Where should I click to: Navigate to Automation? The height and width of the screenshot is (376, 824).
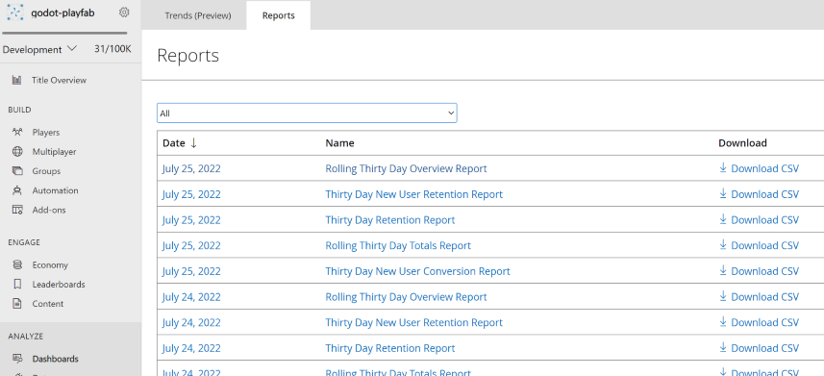tap(55, 191)
